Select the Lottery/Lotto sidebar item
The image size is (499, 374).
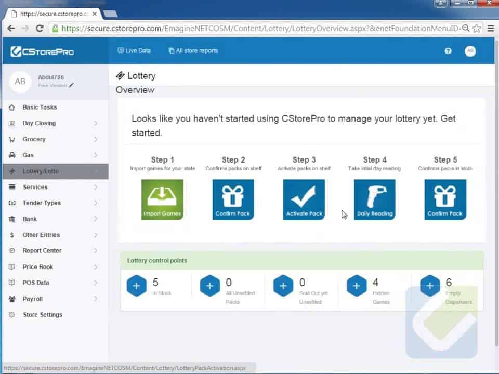56,171
